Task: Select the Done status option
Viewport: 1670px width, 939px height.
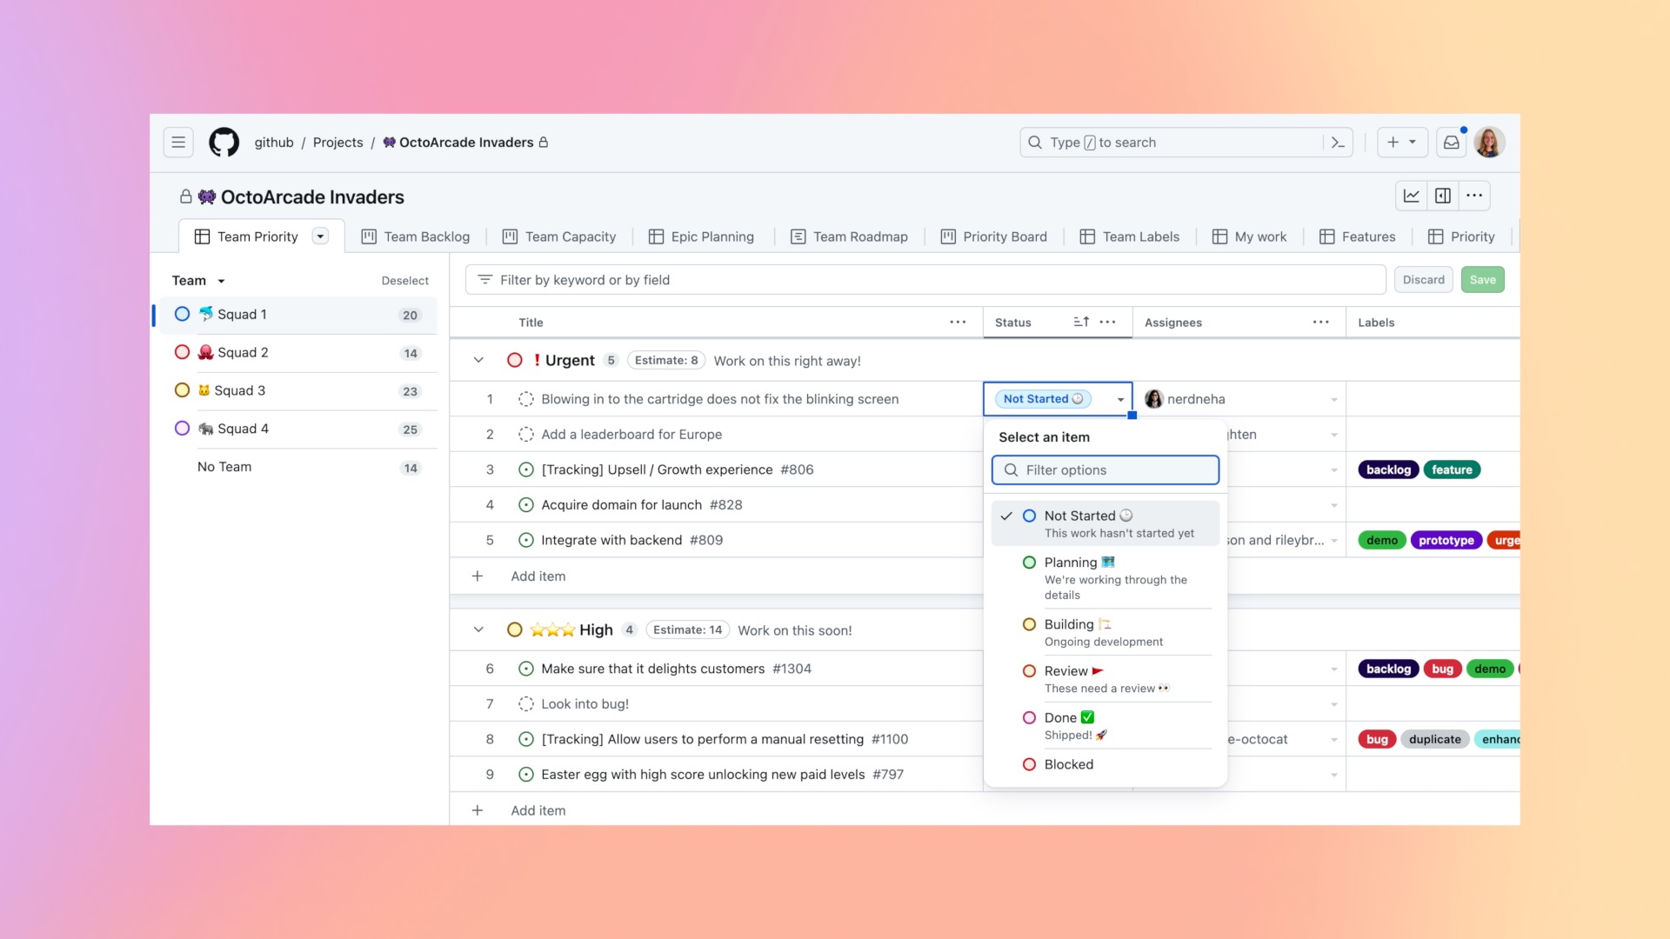Action: point(1060,718)
